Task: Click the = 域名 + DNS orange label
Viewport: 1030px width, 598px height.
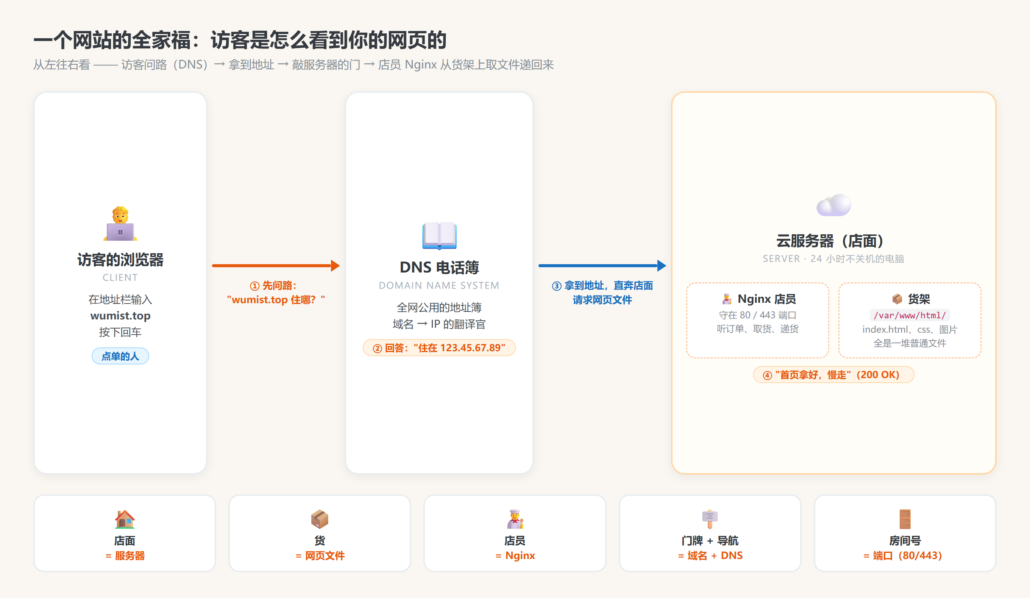Action: pyautogui.click(x=710, y=556)
